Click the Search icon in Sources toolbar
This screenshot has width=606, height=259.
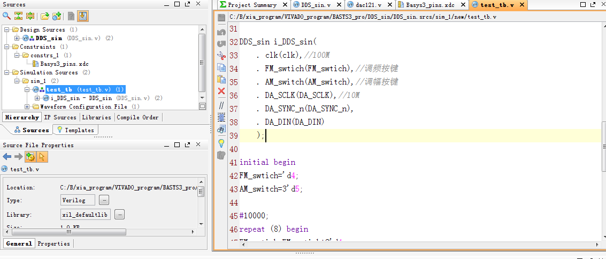coord(7,16)
